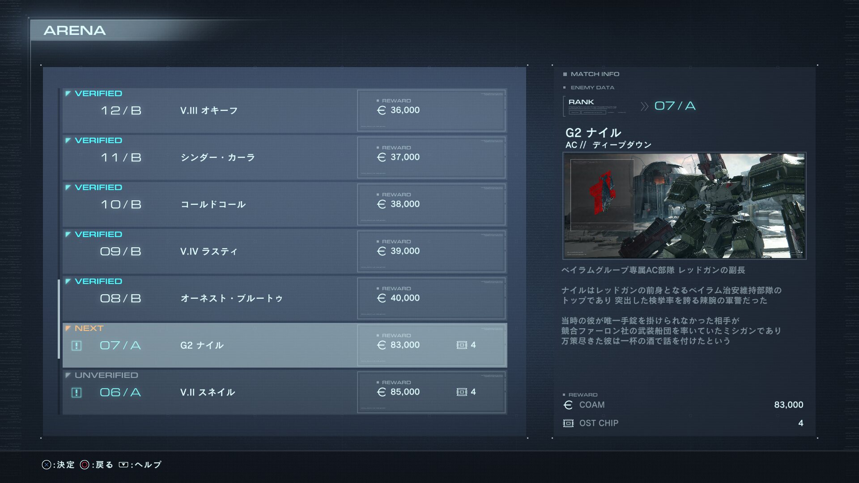Select the 12/B V.III オキーフ match

[x=285, y=110]
